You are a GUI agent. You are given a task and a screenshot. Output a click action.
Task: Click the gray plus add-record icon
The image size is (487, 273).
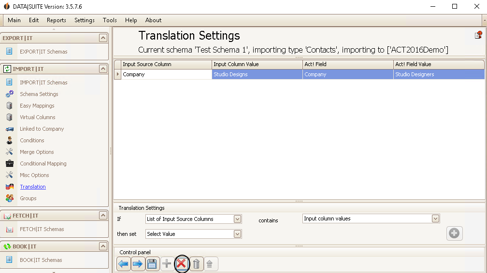(x=167, y=264)
